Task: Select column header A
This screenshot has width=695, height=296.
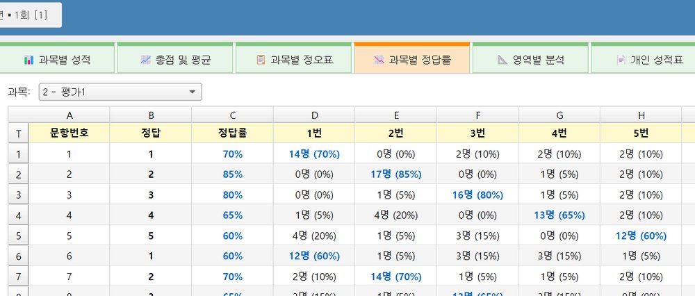Action: (69, 115)
